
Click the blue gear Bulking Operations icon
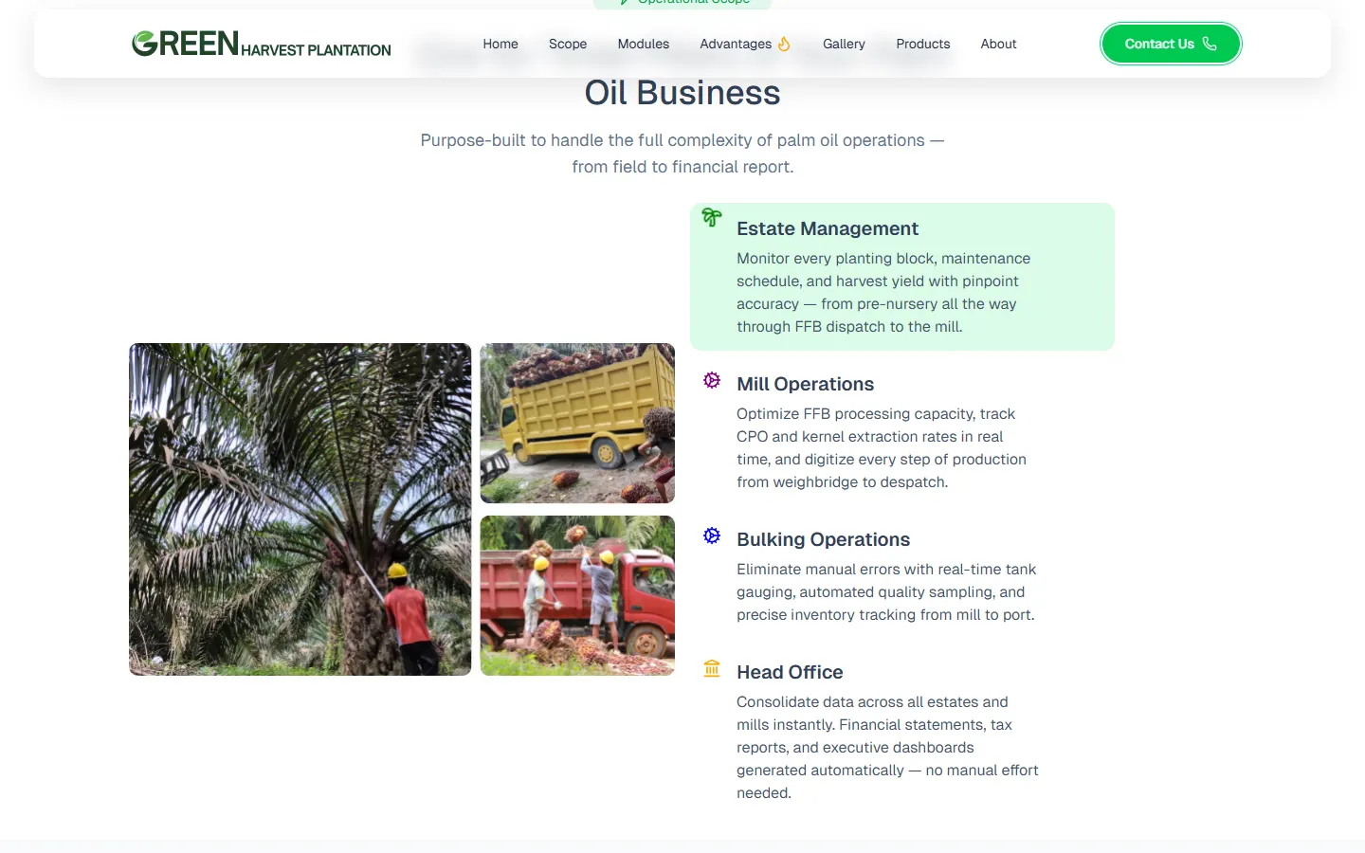[712, 535]
